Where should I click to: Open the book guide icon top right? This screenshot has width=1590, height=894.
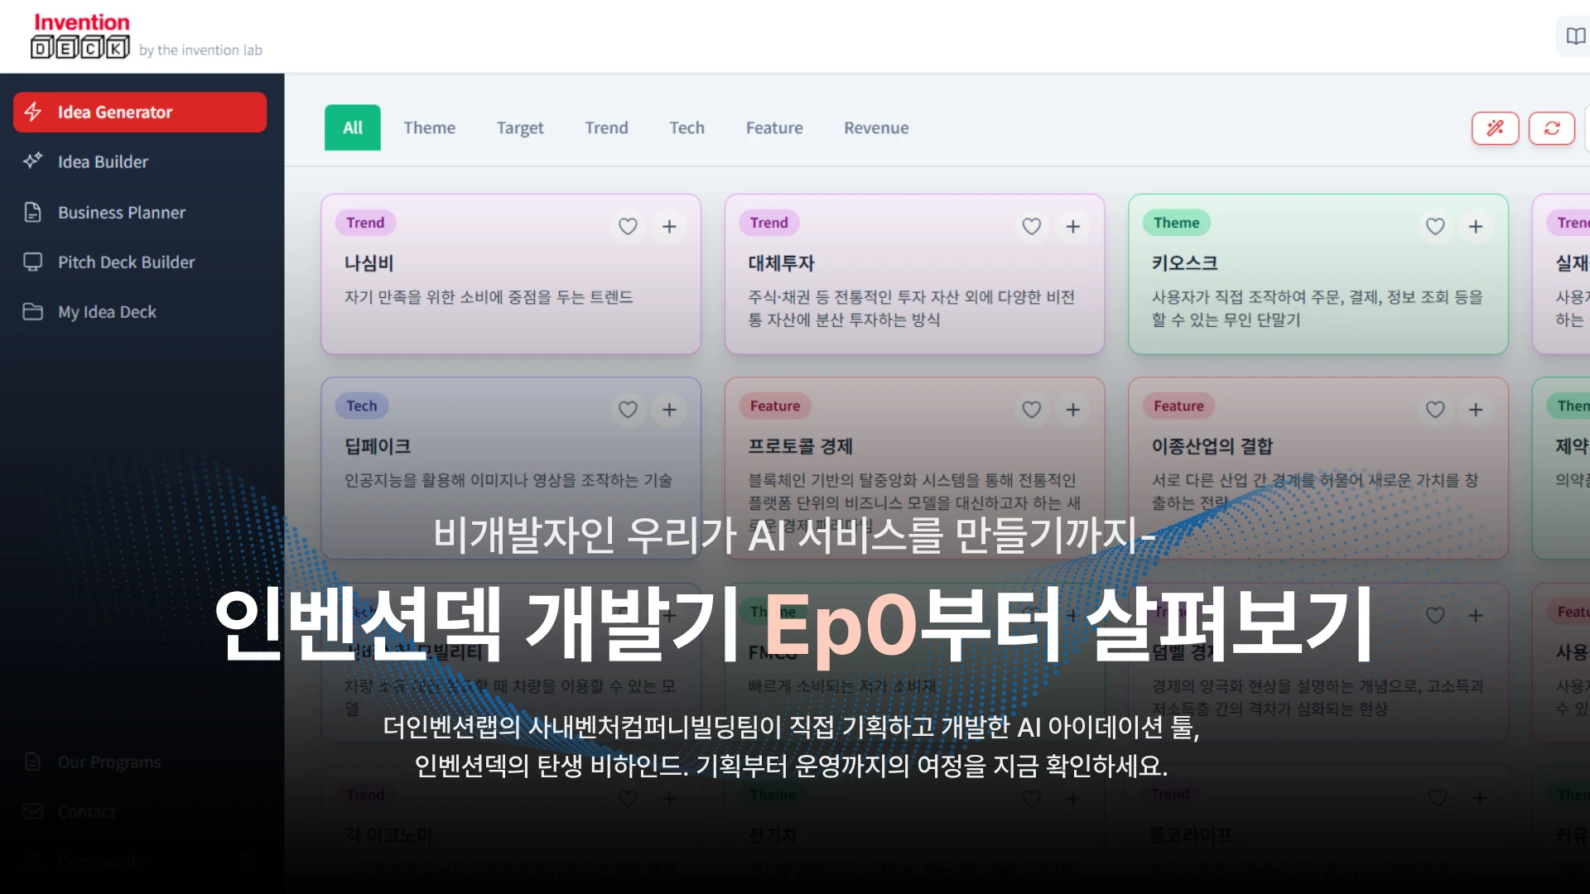1574,36
